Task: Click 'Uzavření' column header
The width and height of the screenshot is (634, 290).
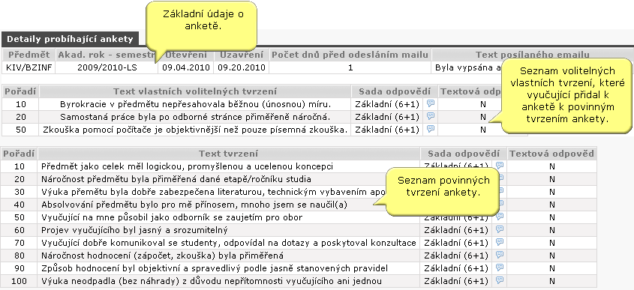Action: pos(242,55)
